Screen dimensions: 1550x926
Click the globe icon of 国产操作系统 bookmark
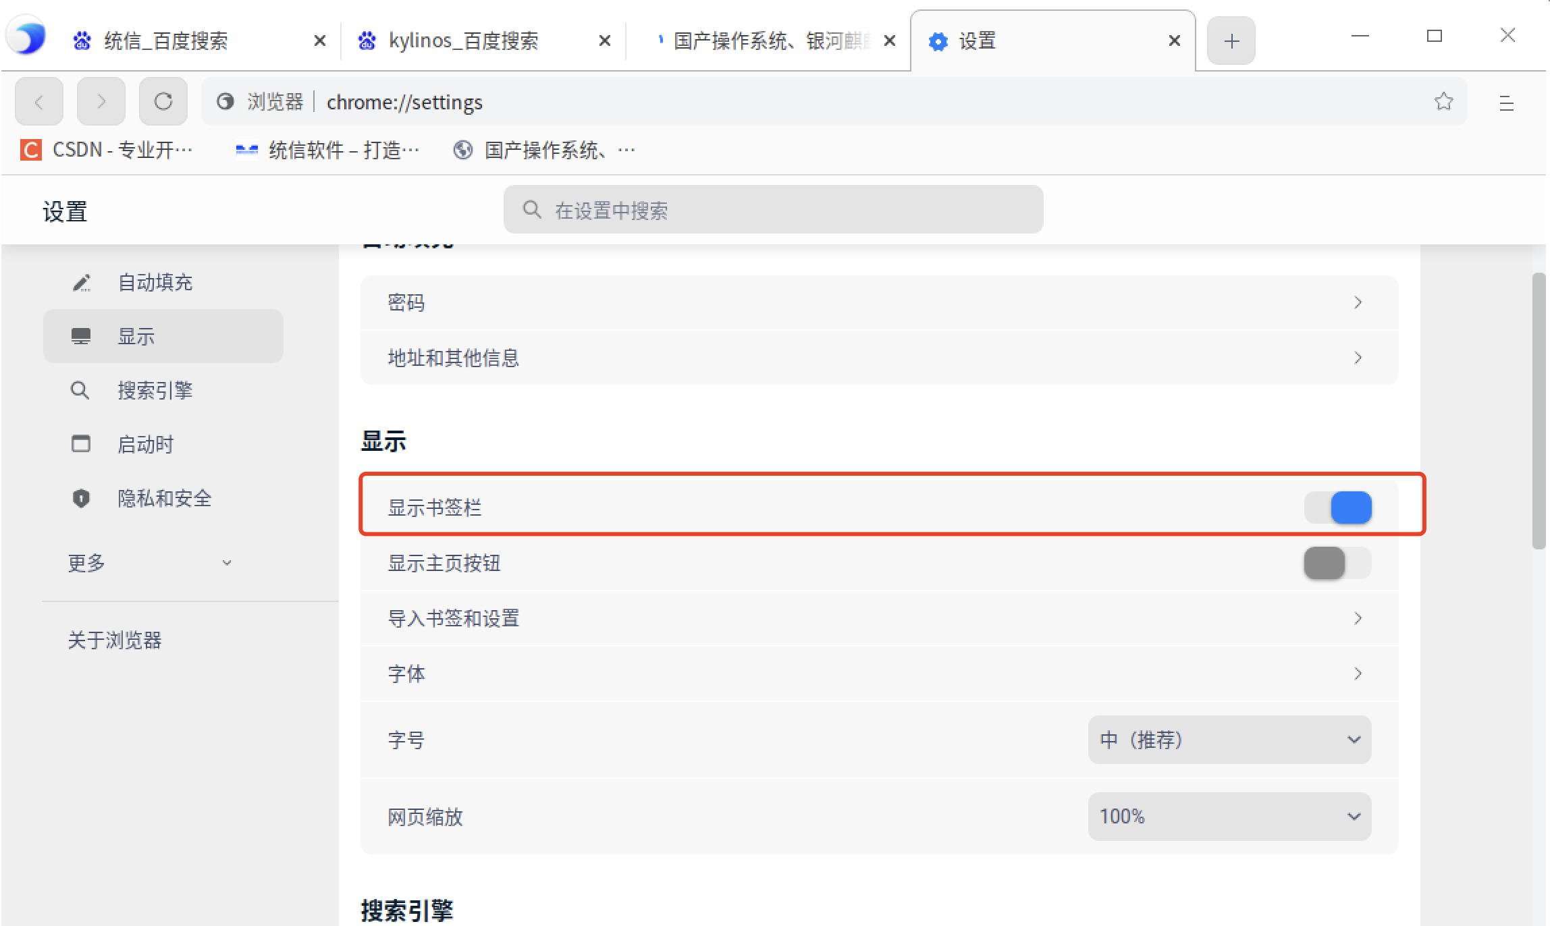(x=463, y=150)
